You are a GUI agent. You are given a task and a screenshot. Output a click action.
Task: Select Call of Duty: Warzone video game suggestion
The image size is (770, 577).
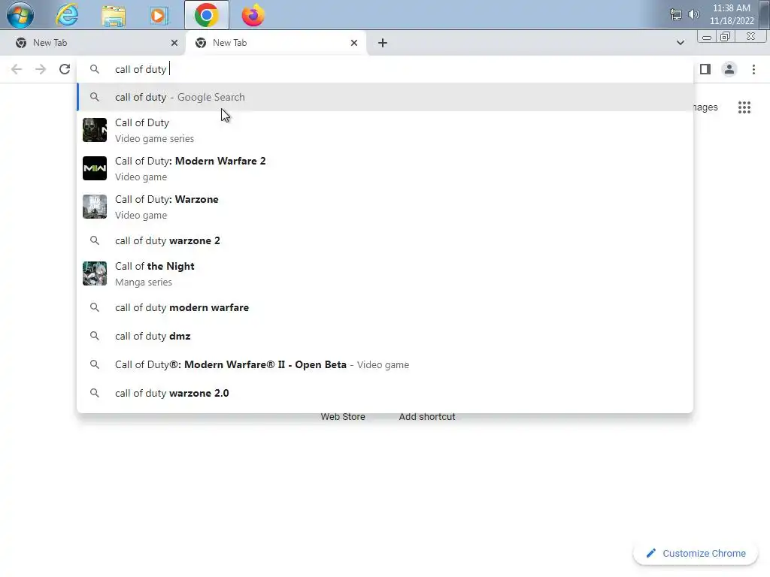click(385, 207)
